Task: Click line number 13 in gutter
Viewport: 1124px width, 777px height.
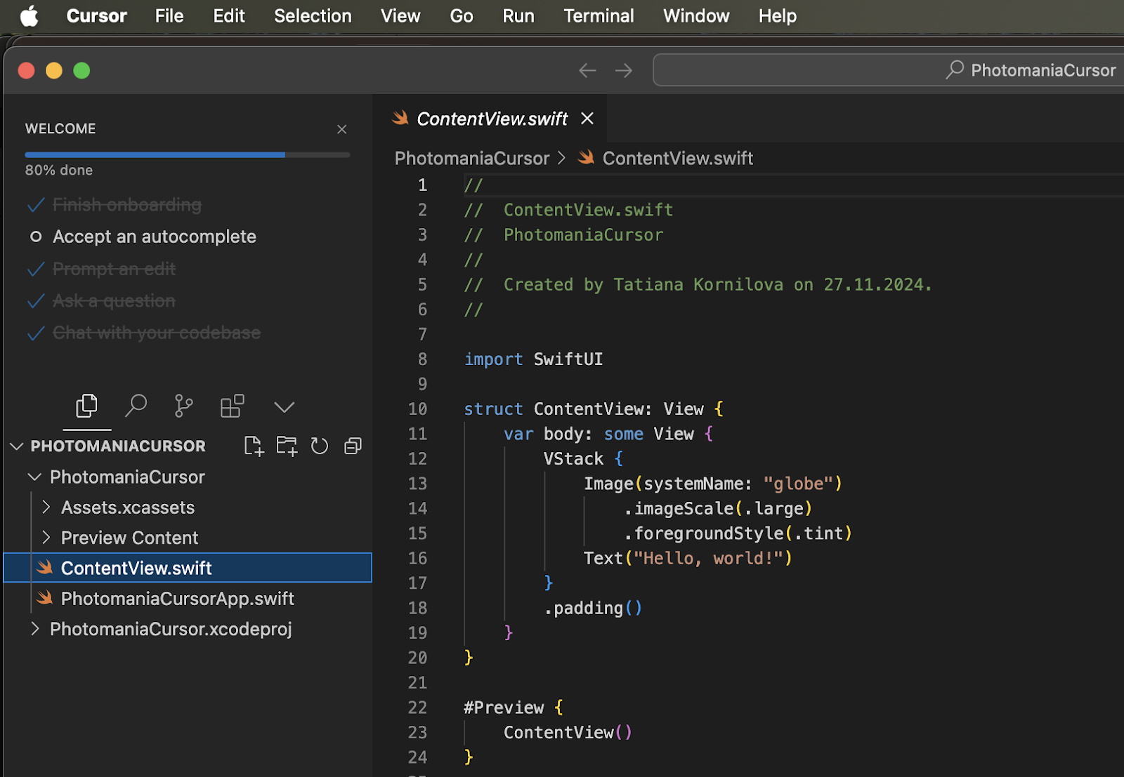Action: (x=417, y=484)
